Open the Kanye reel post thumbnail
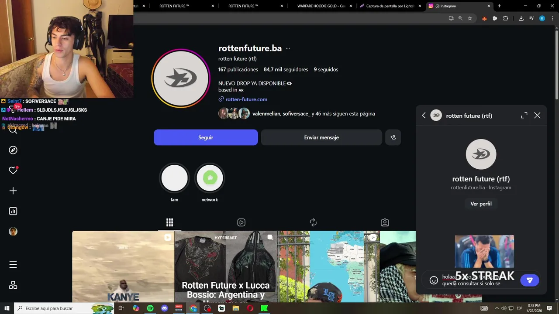This screenshot has width=559, height=314. (123, 266)
